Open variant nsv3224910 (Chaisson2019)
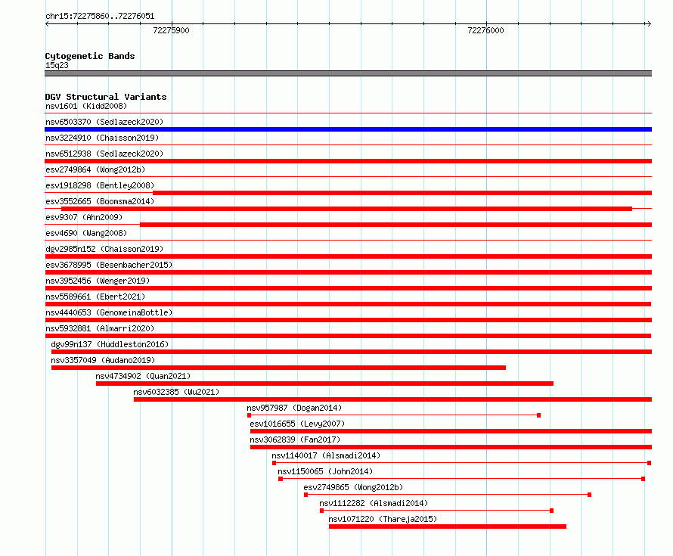 pos(102,138)
